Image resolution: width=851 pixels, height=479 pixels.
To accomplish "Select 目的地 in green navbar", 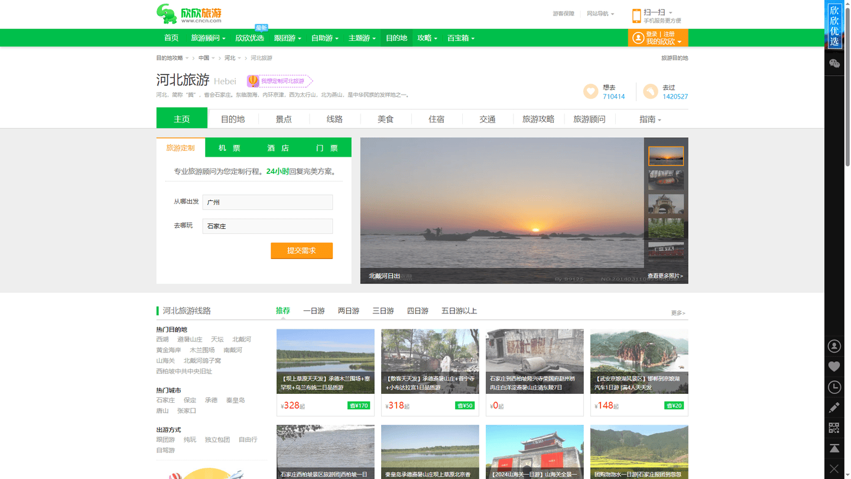I will (397, 38).
